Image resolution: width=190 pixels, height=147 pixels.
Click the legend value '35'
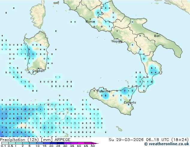[72, 146]
